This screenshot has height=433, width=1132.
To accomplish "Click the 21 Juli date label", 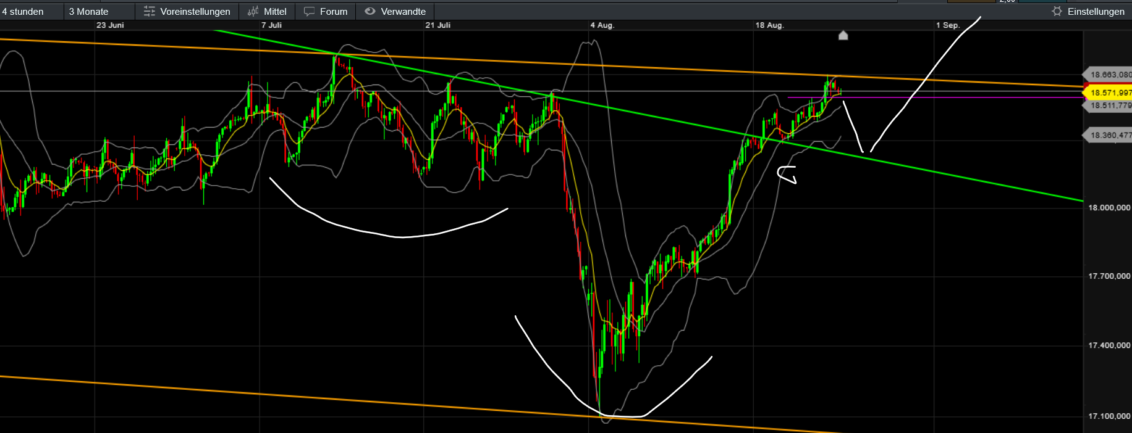I will 438,25.
